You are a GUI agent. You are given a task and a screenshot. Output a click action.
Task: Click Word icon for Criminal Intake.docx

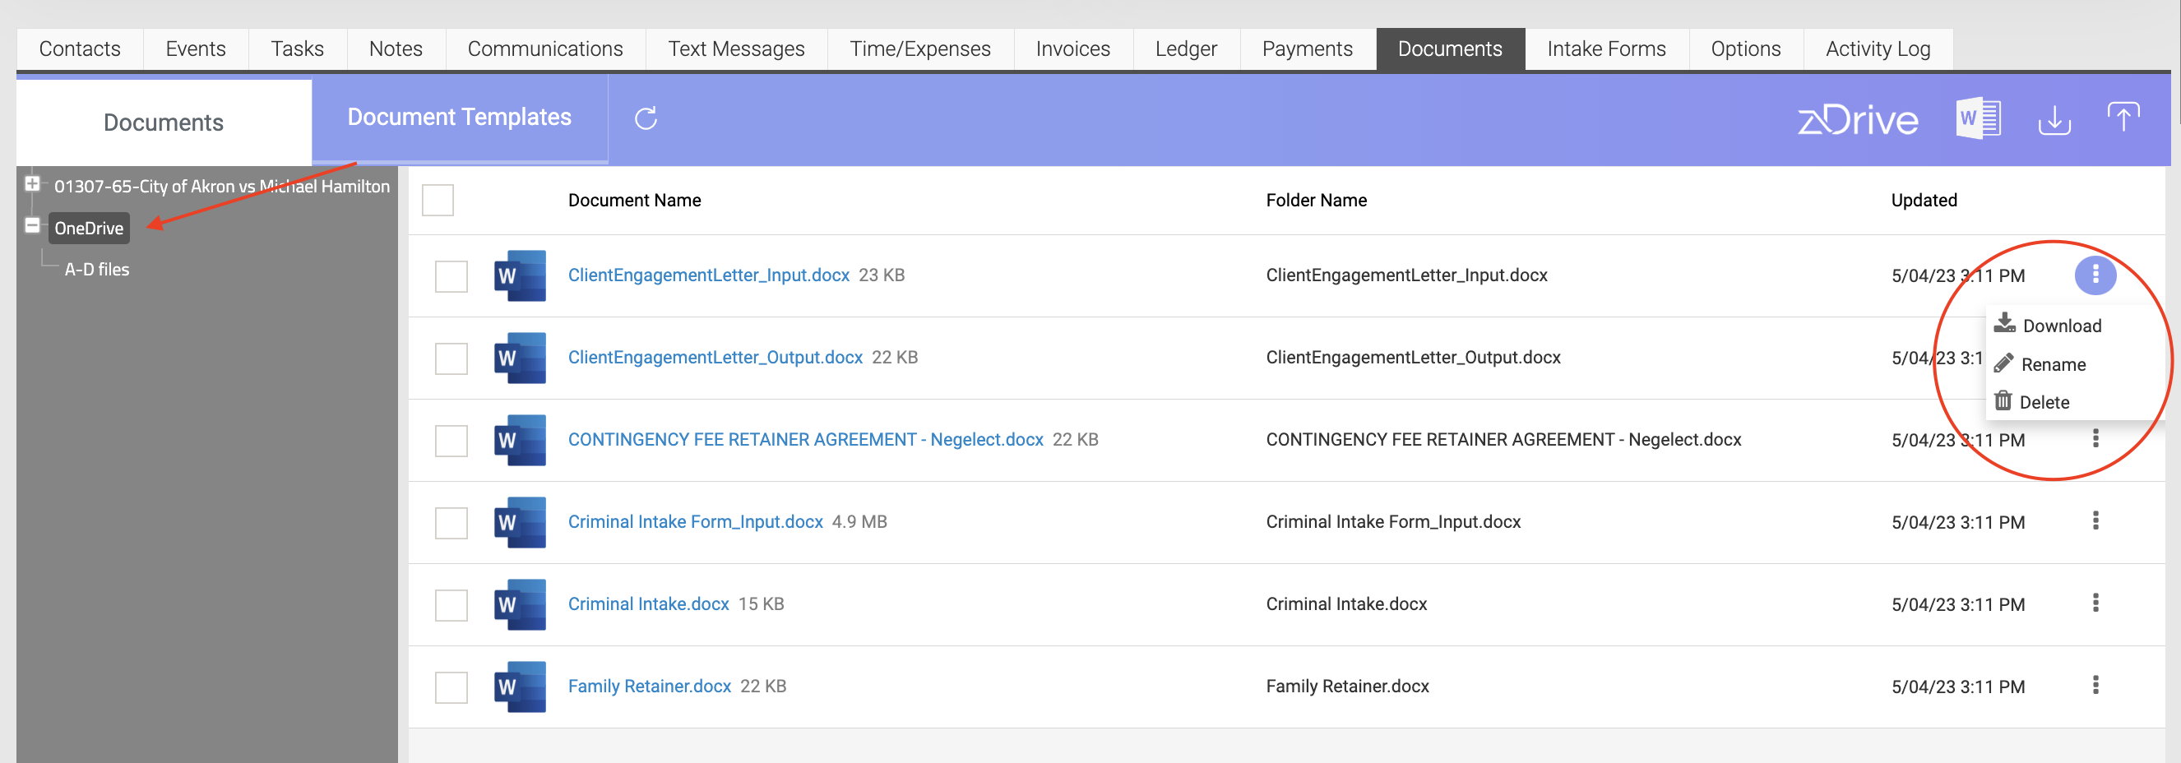click(520, 603)
